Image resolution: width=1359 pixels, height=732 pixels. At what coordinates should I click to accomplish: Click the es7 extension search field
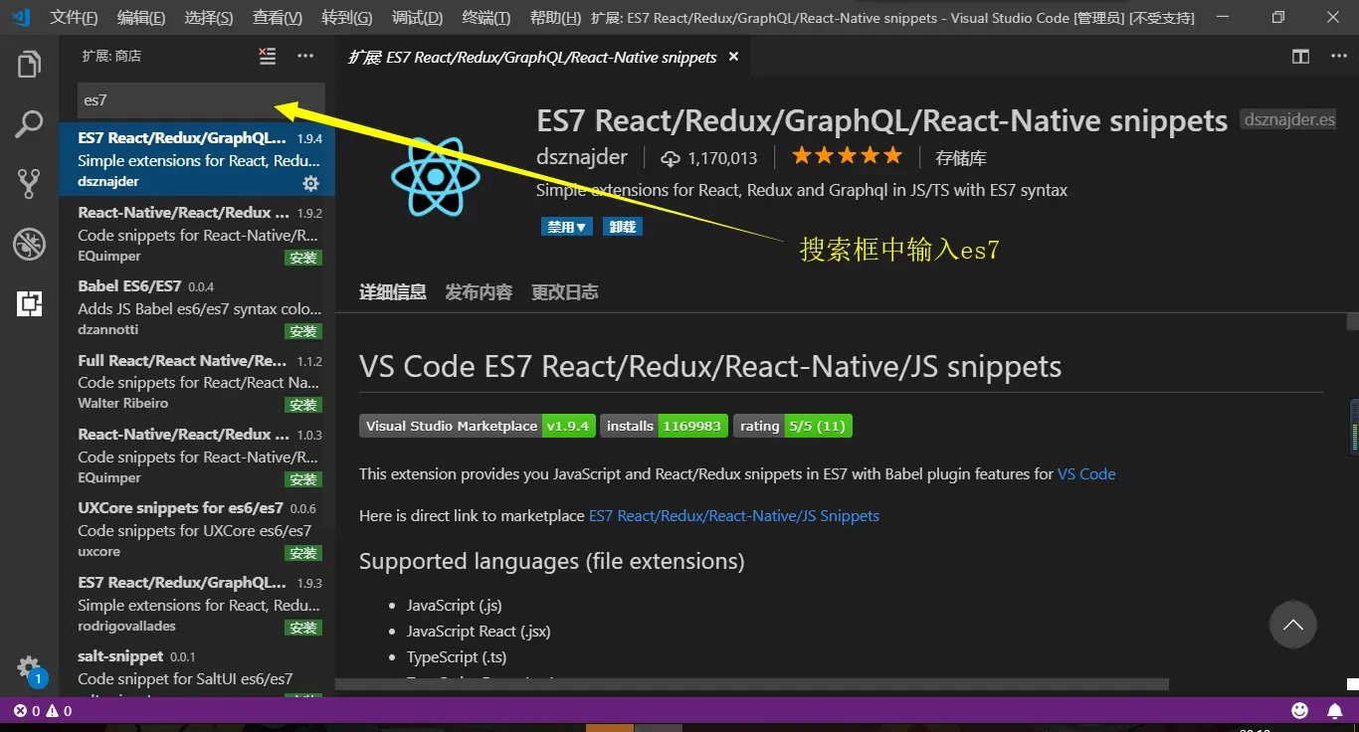click(x=189, y=99)
